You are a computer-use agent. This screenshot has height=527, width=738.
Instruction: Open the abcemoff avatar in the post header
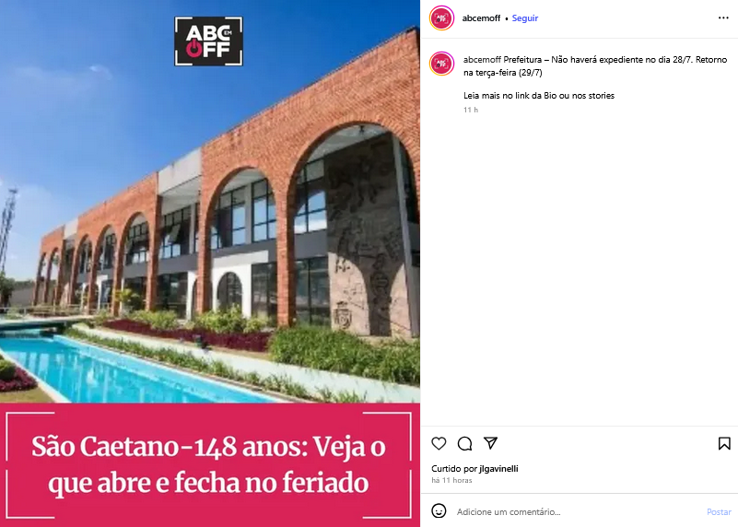pos(441,18)
